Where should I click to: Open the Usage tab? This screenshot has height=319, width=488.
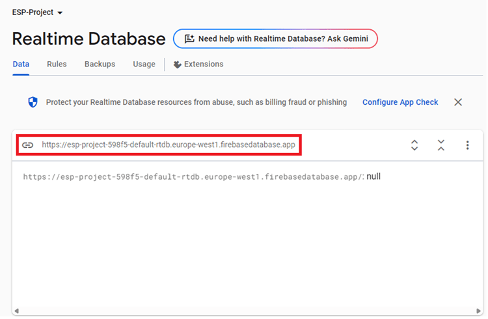144,64
